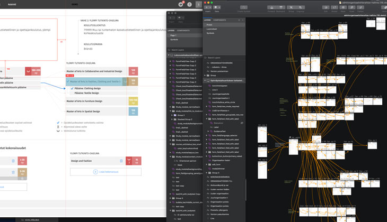This screenshot has width=387, height=222.
Task: Click the yellow credits box beside Furniture Design
Action: [x=133, y=101]
